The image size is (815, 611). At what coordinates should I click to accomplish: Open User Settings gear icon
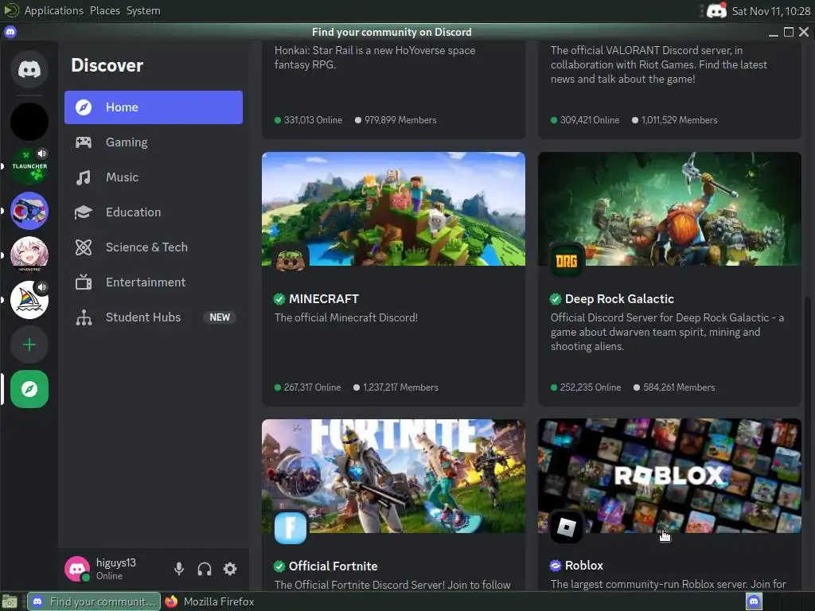click(230, 569)
